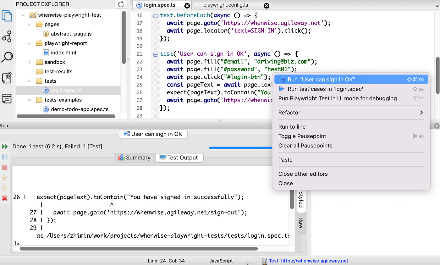Collapse the pages folder
Screen dimensions: 440x265
tap(29, 25)
